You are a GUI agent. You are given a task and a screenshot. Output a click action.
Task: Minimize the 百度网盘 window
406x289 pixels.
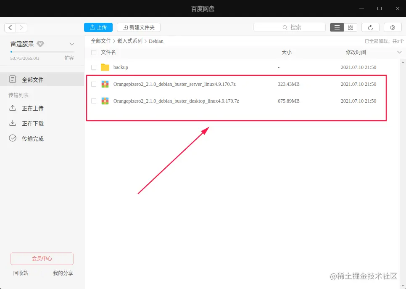click(362, 8)
